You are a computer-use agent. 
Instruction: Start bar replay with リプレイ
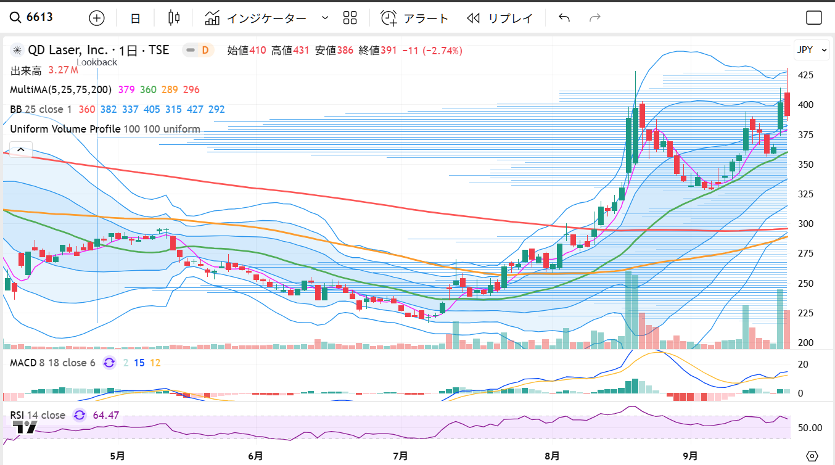(500, 19)
